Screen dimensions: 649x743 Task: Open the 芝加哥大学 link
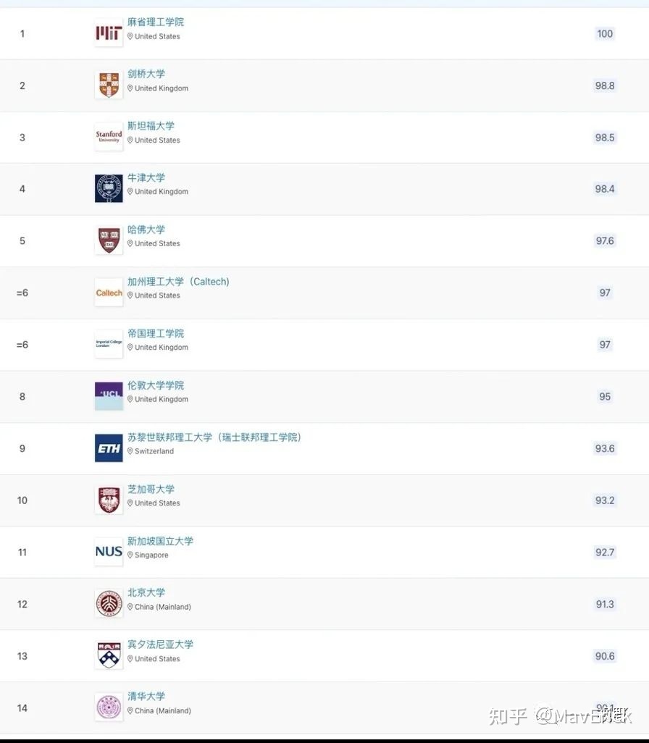tap(151, 489)
